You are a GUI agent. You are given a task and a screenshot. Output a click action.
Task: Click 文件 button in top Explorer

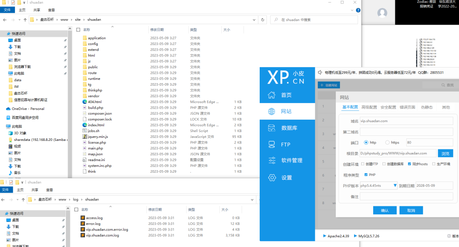(7, 10)
